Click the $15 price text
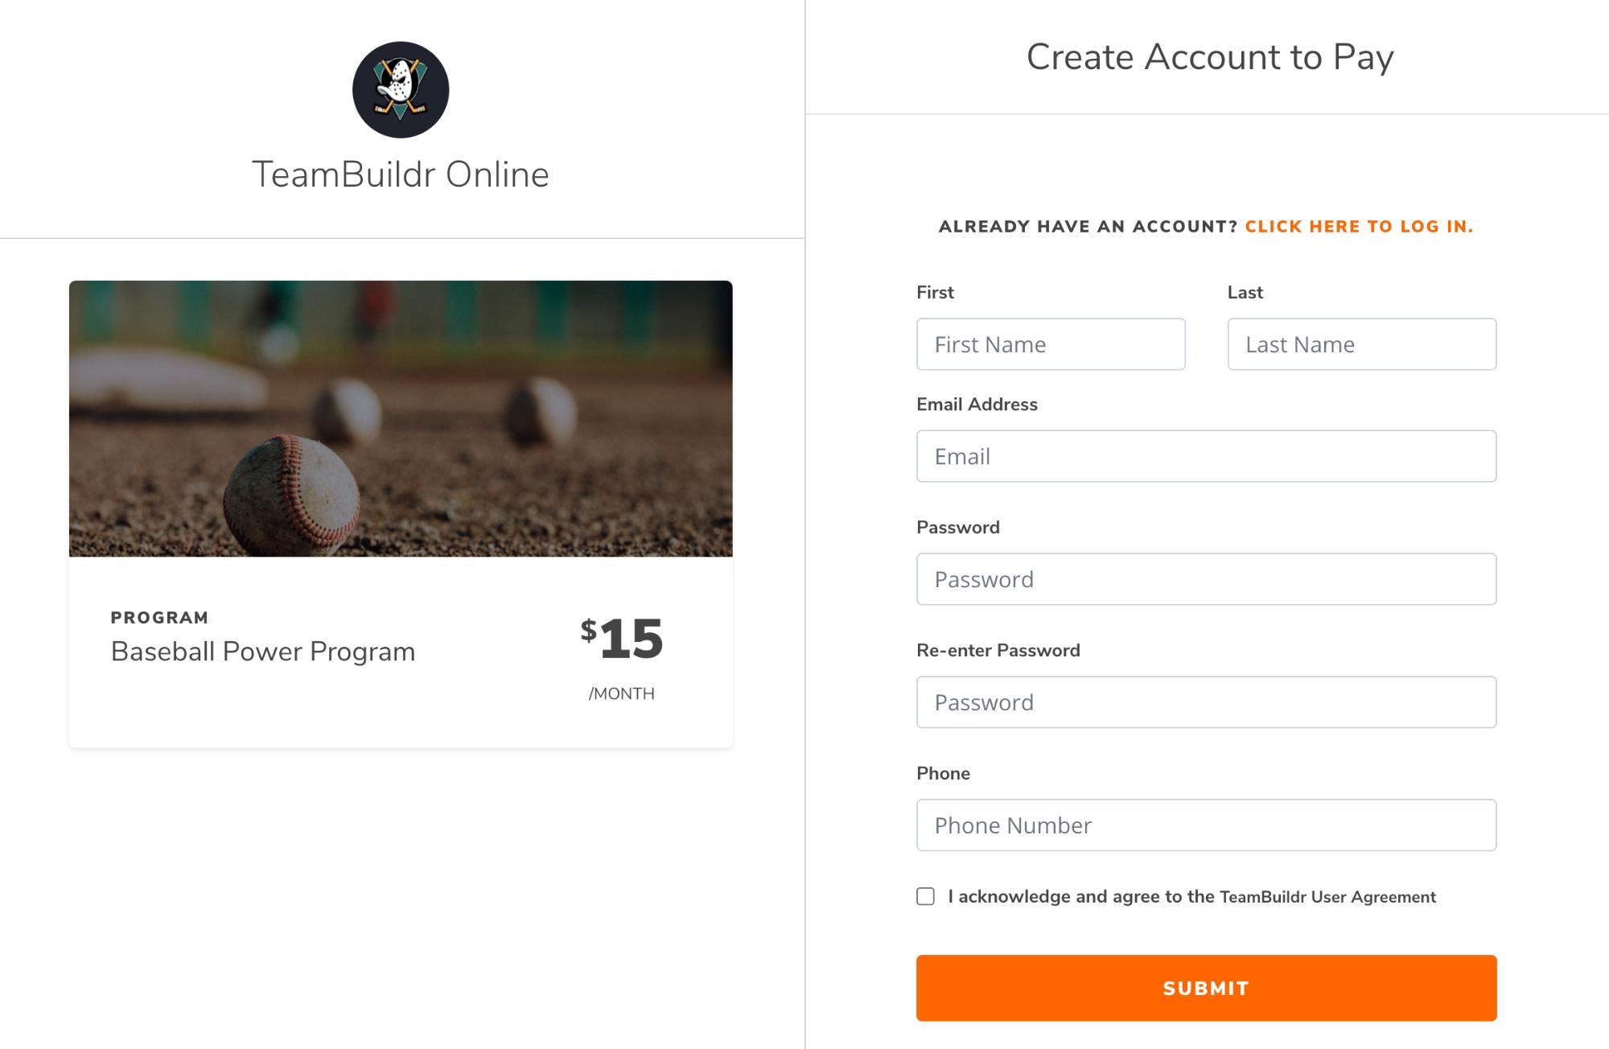This screenshot has height=1049, width=1609. (x=622, y=639)
